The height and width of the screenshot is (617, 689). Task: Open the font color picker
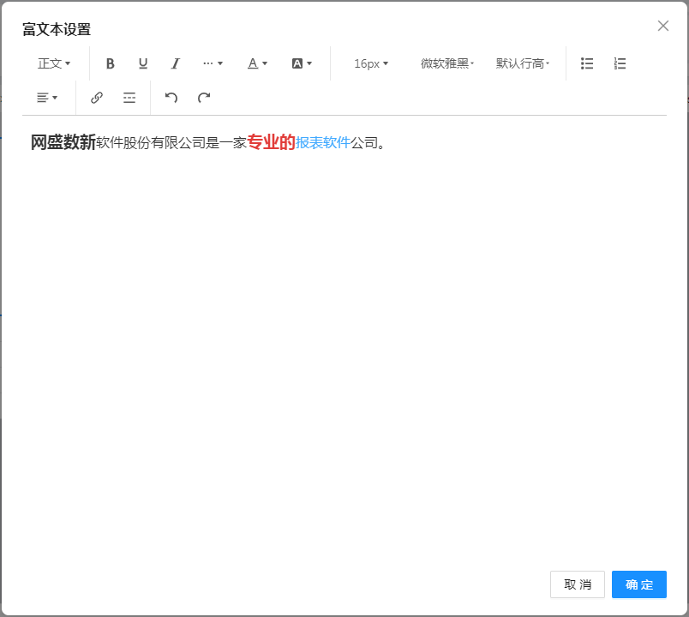257,63
